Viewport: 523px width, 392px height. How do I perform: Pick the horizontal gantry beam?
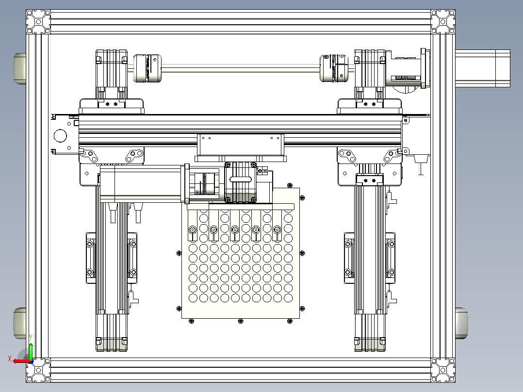240,131
